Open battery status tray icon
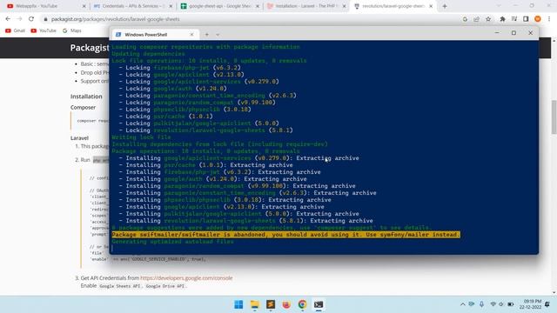Viewport: 557px width, 313px height. [x=511, y=304]
